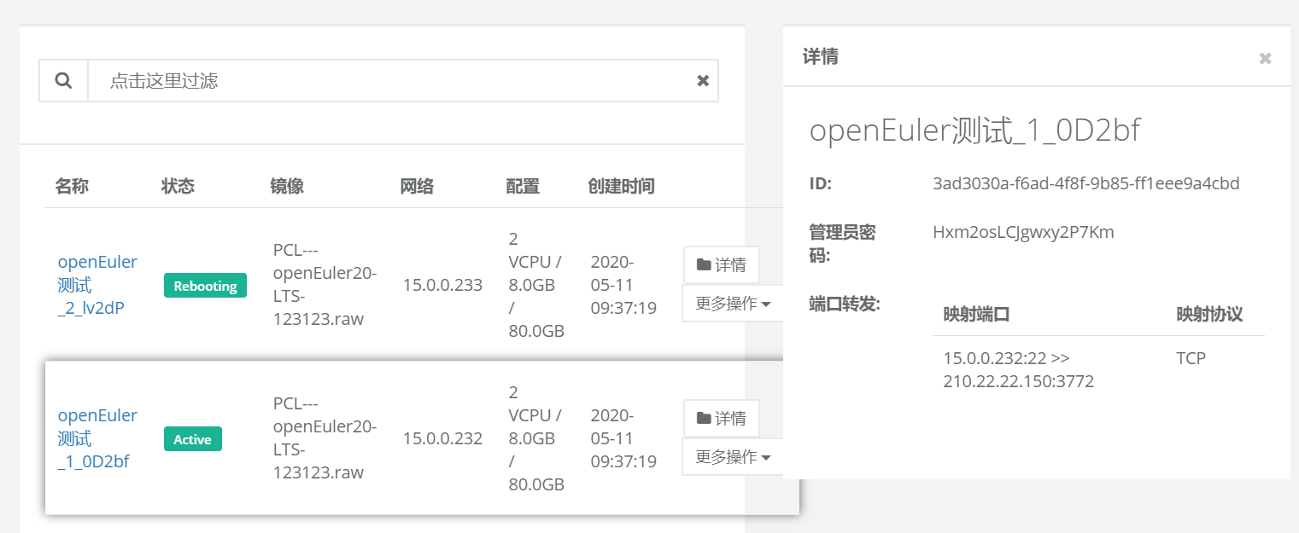1299x533 pixels.
Task: Click the Active status badge
Action: pyautogui.click(x=192, y=439)
